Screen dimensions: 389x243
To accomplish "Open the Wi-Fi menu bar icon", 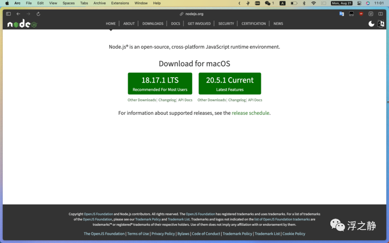I will 314,3.
